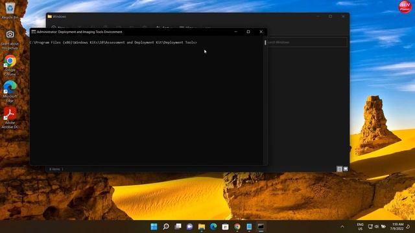Focus the File Explorer search box
415x233 pixels.
pos(307,42)
